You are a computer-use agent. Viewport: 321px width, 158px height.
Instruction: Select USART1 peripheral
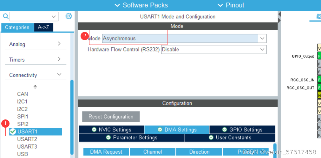tap(36, 132)
